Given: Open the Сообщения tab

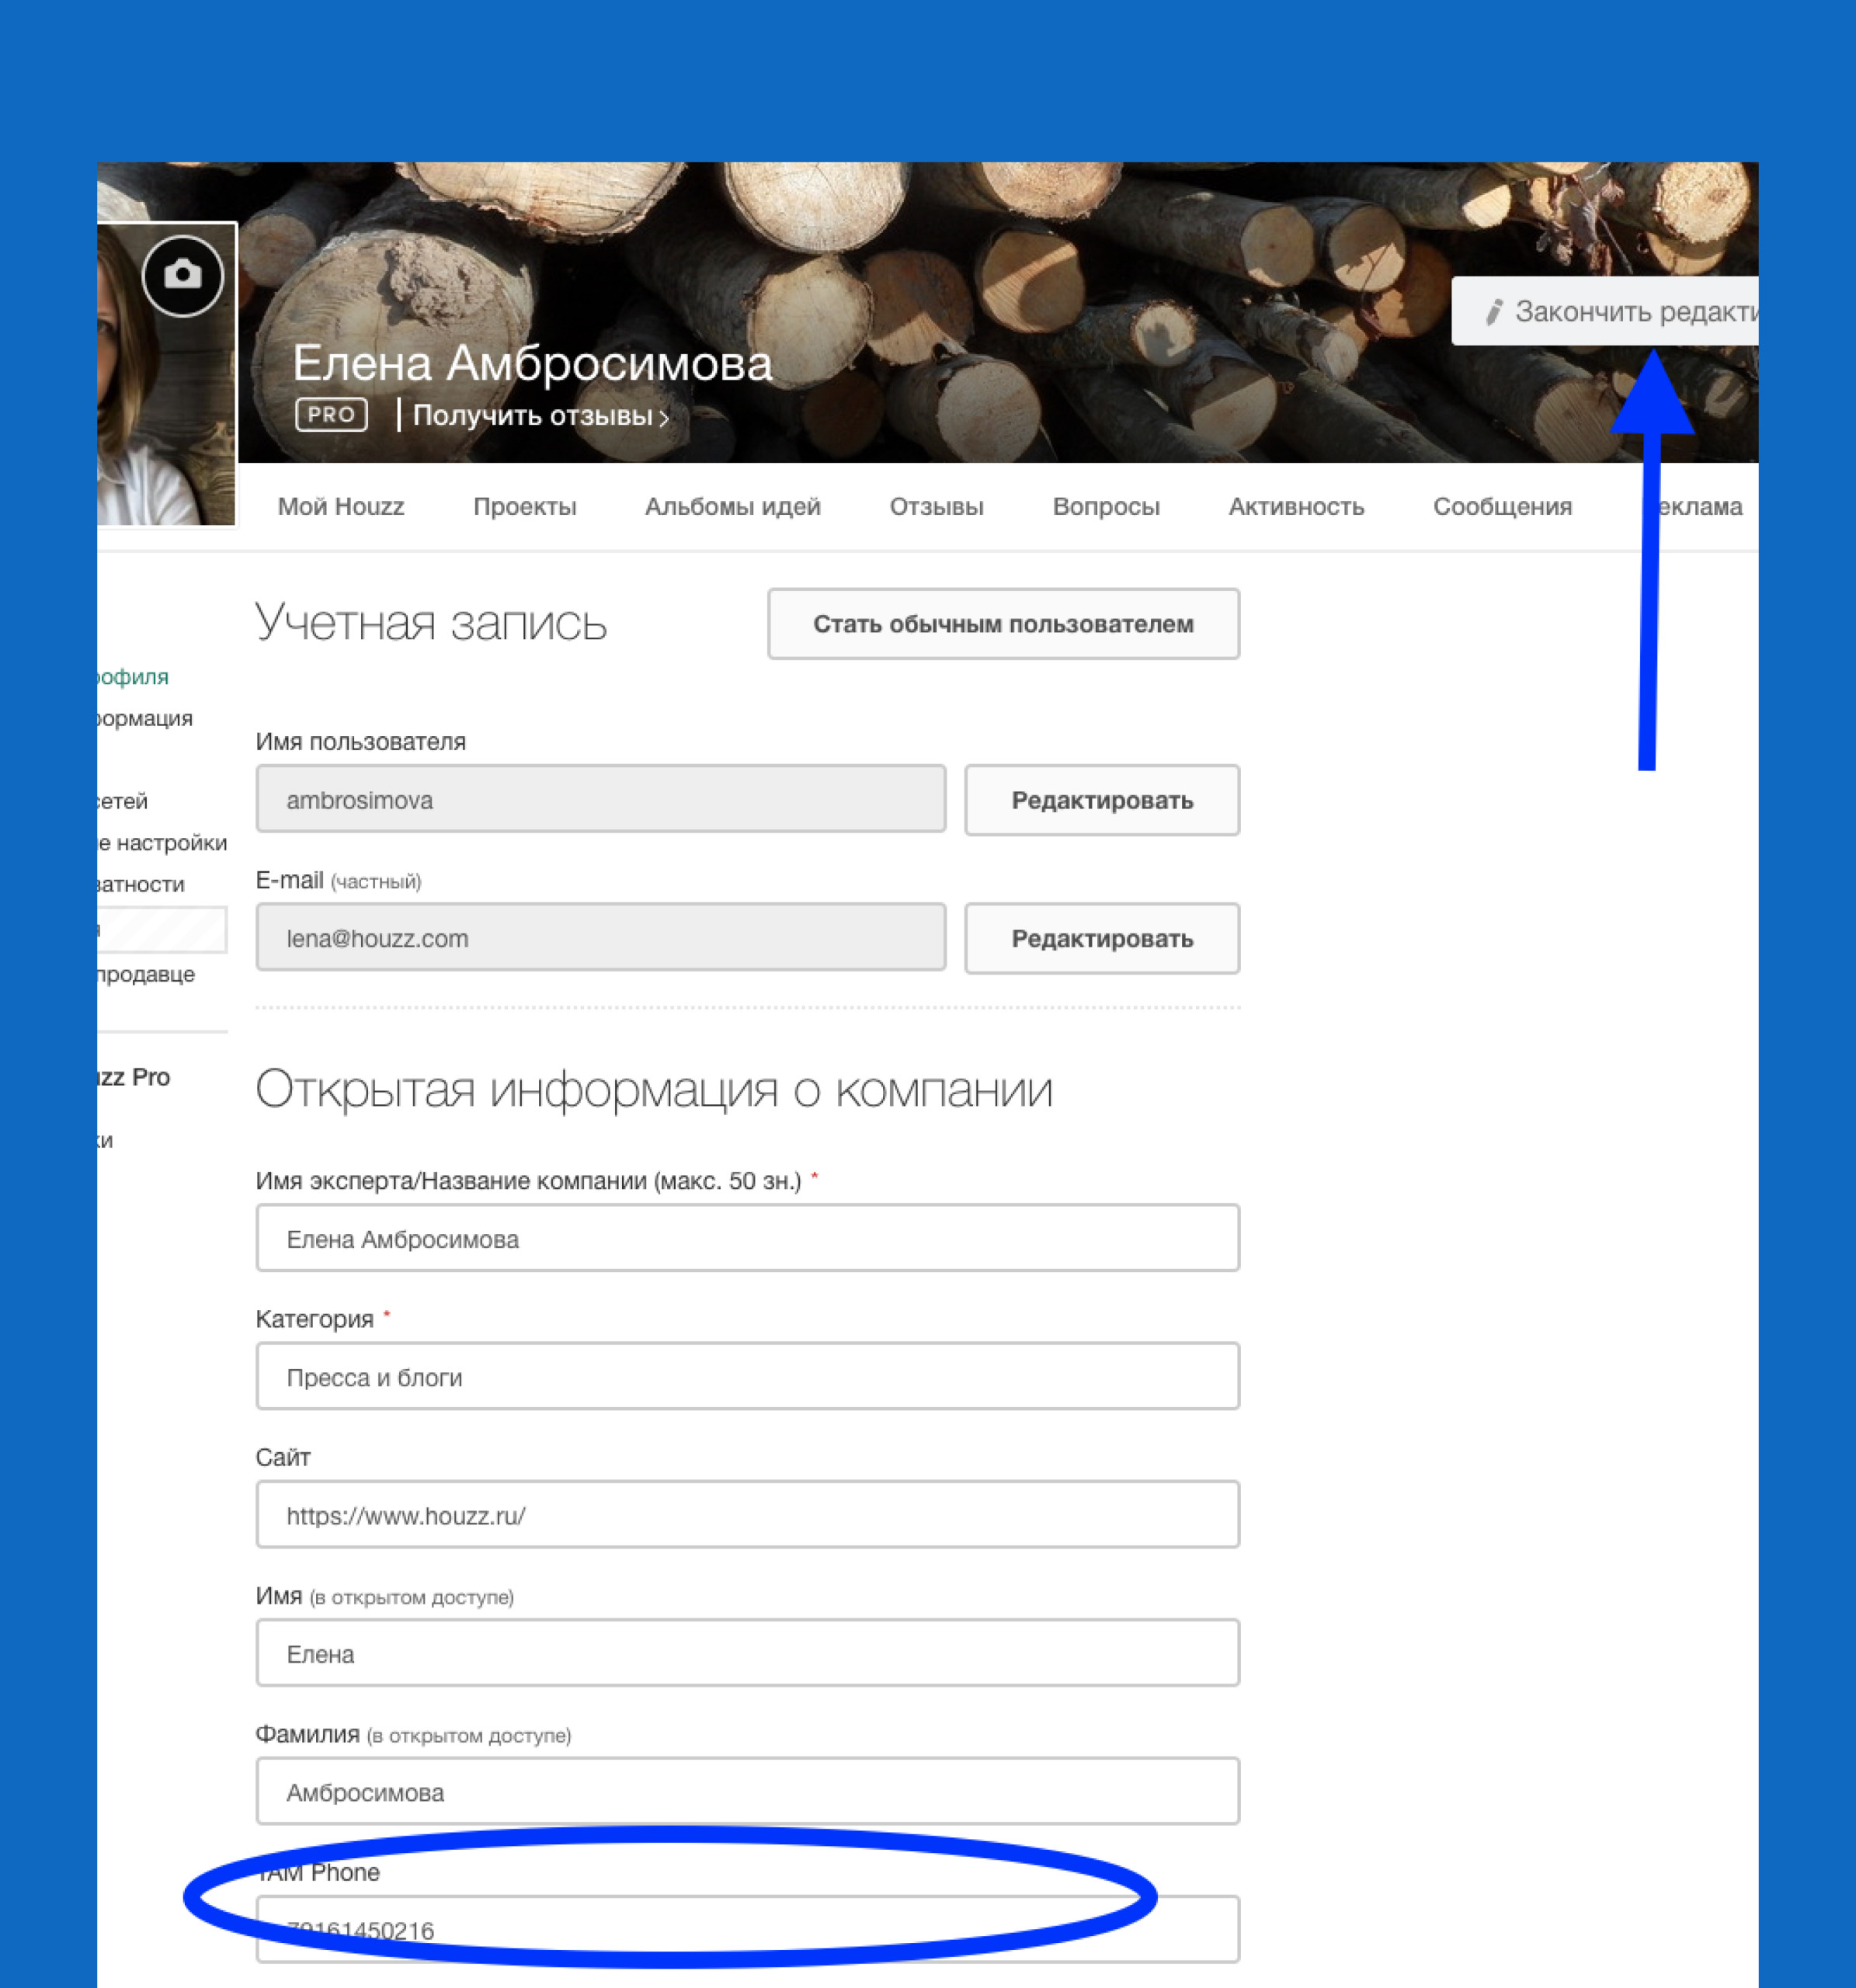Looking at the screenshot, I should (1501, 507).
